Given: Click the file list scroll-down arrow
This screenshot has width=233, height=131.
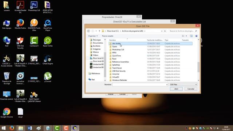Looking at the screenshot, I should [198, 80].
